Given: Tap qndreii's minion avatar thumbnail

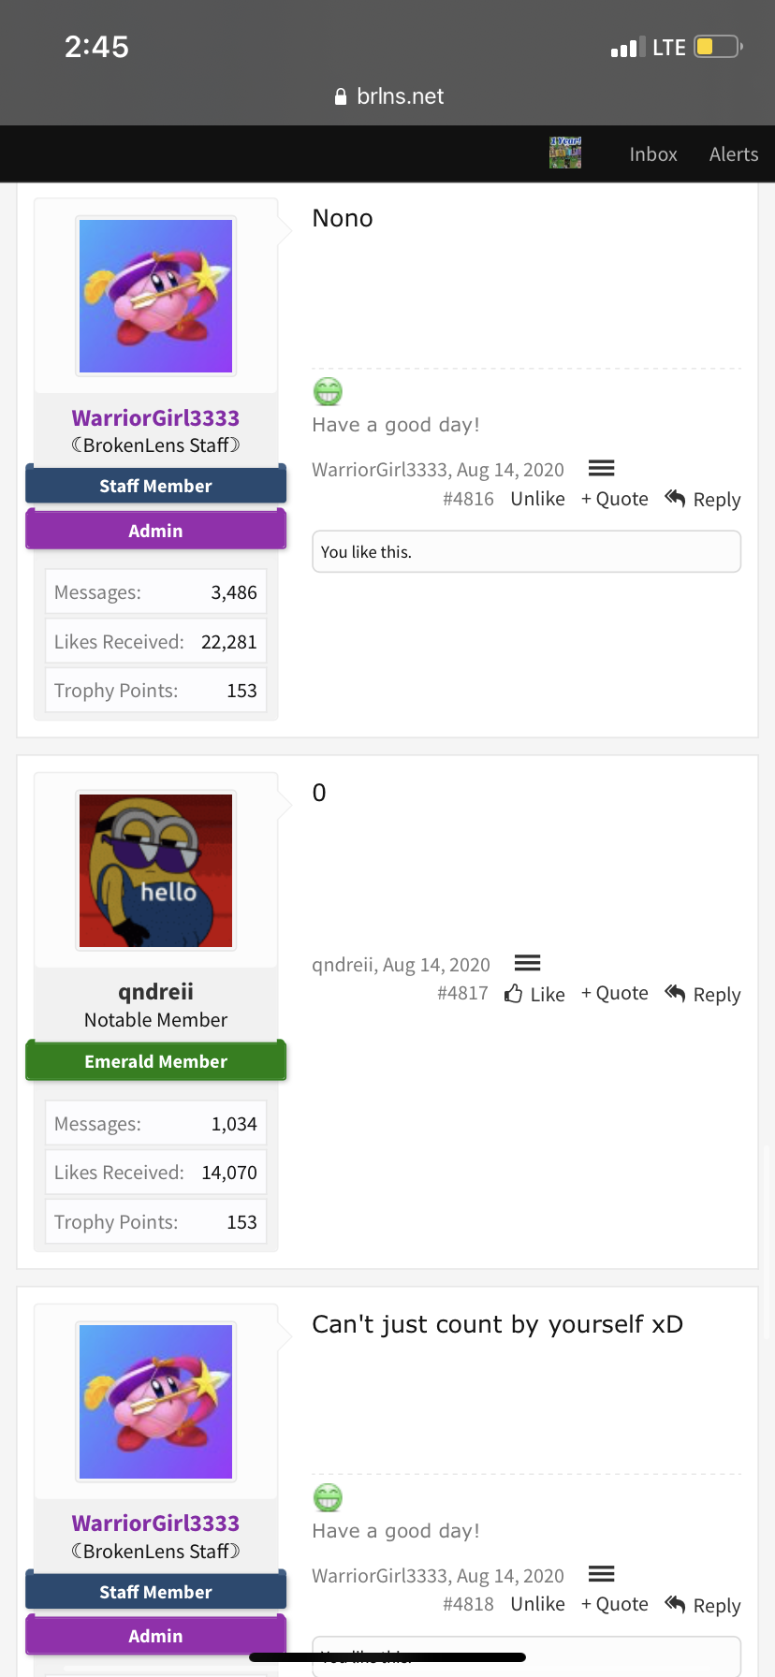Looking at the screenshot, I should point(155,870).
